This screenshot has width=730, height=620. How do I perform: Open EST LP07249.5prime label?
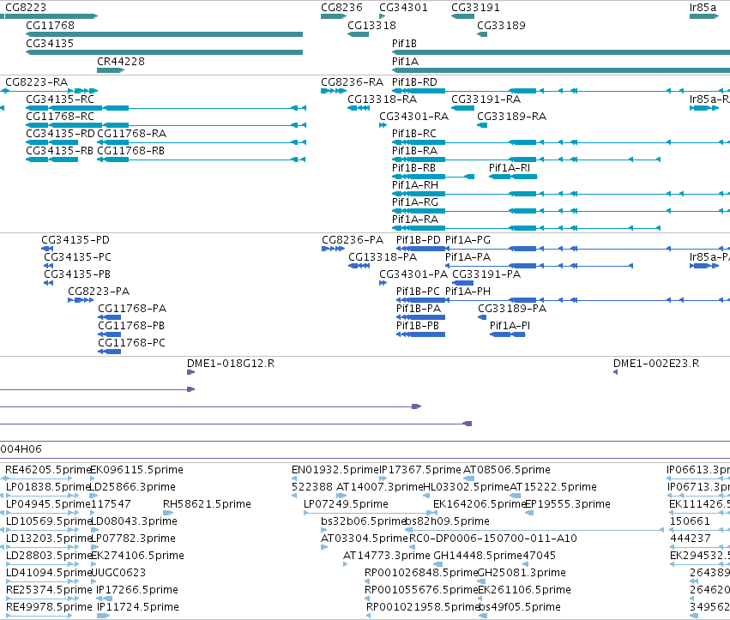pyautogui.click(x=346, y=504)
